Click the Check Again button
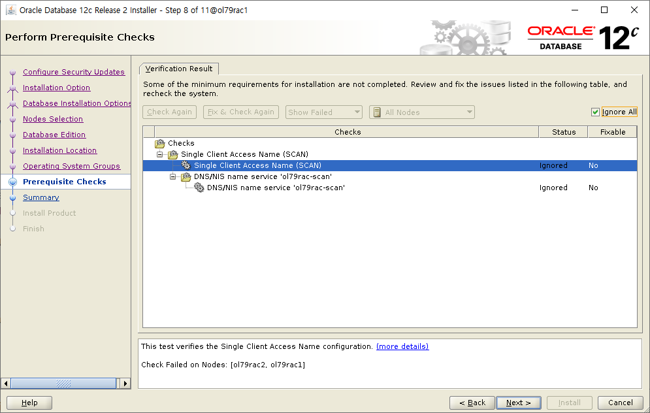The width and height of the screenshot is (650, 413). (170, 112)
